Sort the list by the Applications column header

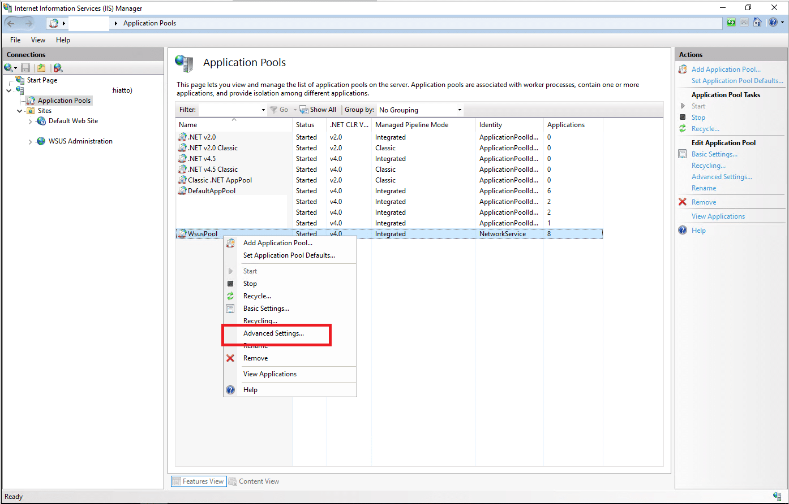573,125
